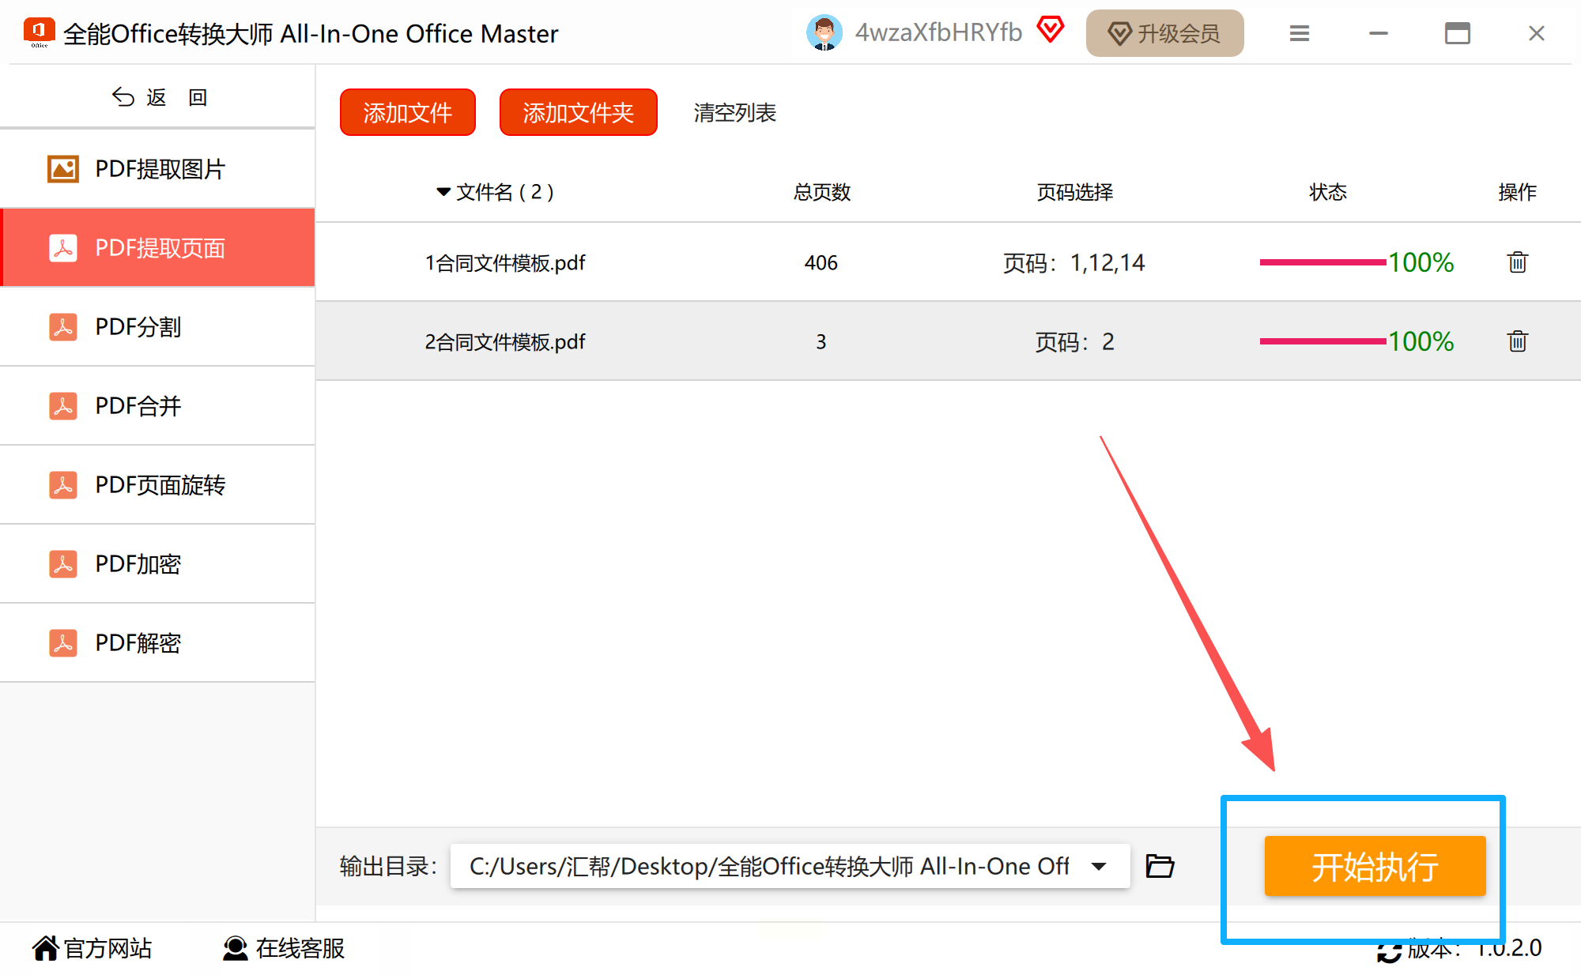This screenshot has height=975, width=1581.
Task: Click progress bar of 1合同文件模板.pdf
Action: tap(1323, 262)
